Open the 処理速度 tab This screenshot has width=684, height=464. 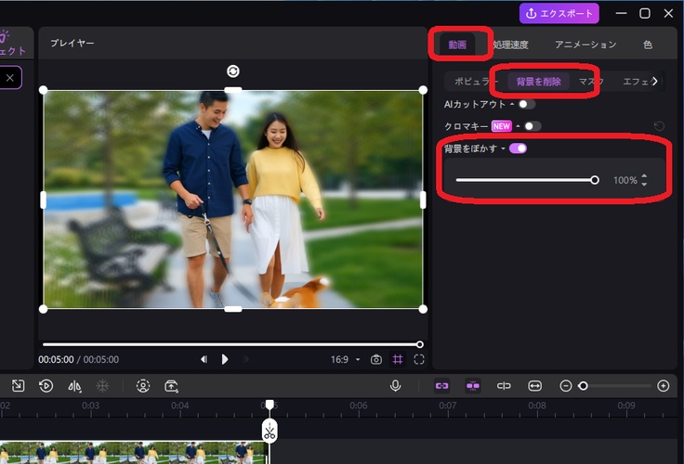coord(511,45)
